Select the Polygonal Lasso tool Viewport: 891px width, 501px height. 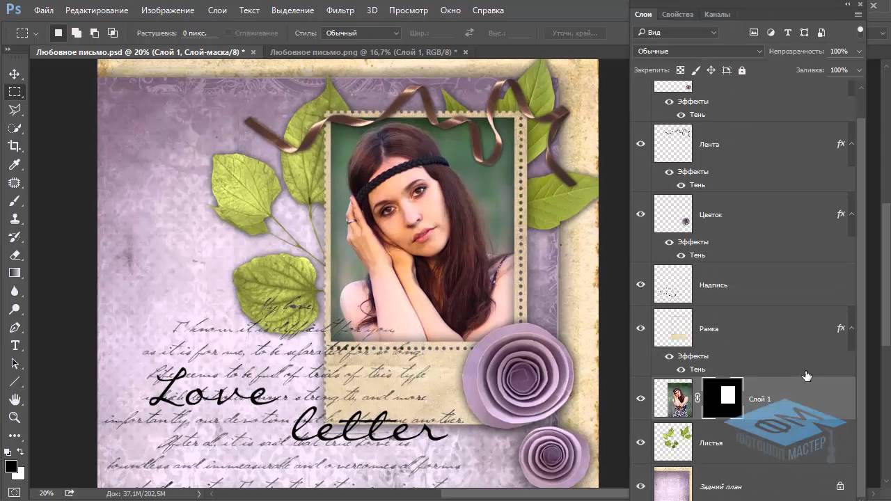(x=15, y=110)
